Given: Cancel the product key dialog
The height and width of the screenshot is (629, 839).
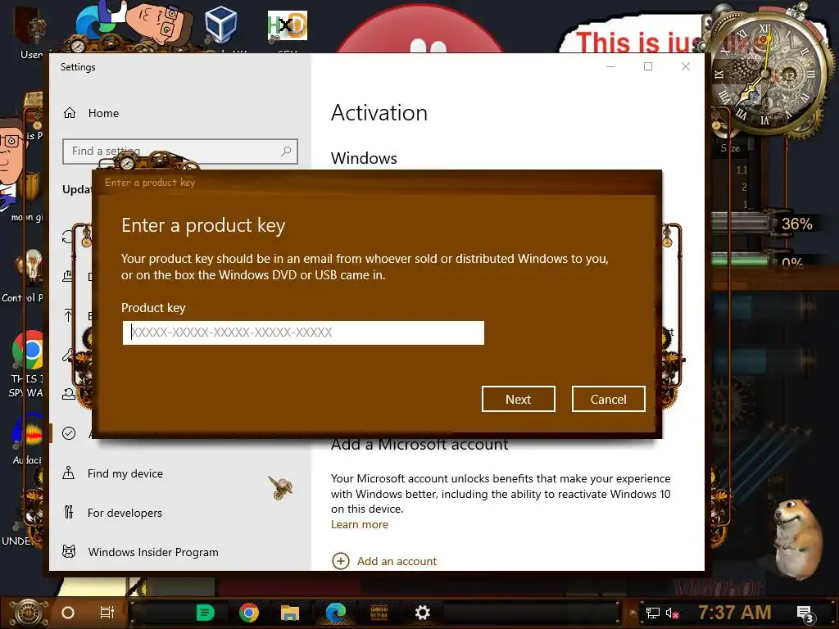Looking at the screenshot, I should pyautogui.click(x=609, y=399).
